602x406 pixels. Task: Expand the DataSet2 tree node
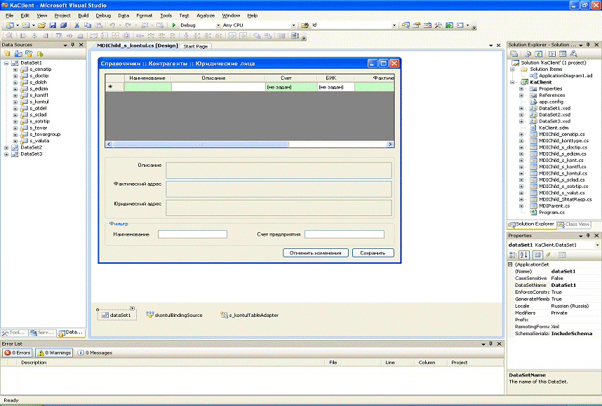6,147
